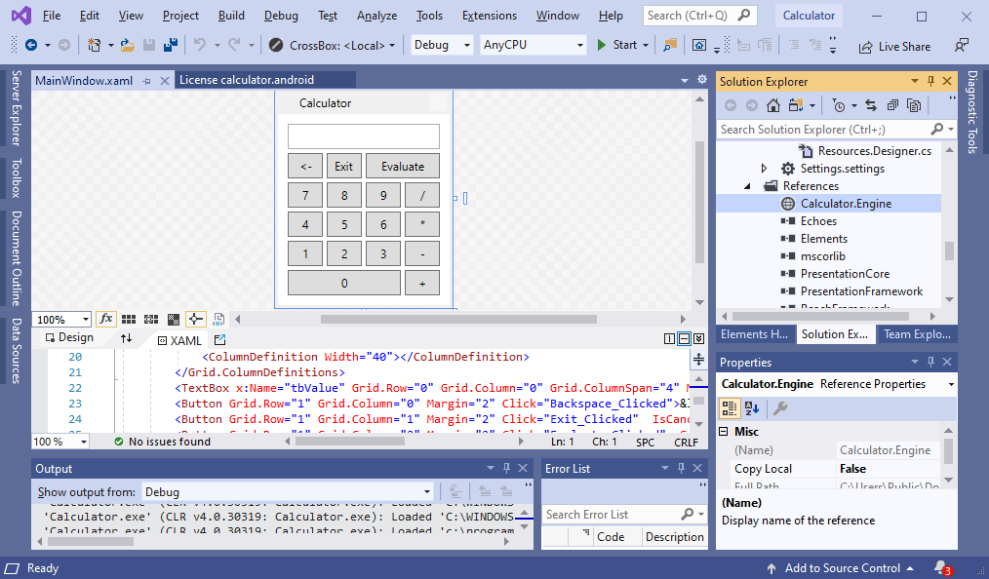Select PresentationCore reference
Screen dimensions: 989x579
pos(845,274)
